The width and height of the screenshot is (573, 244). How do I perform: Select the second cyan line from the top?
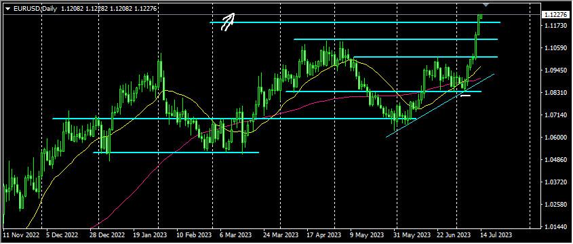tap(395, 39)
